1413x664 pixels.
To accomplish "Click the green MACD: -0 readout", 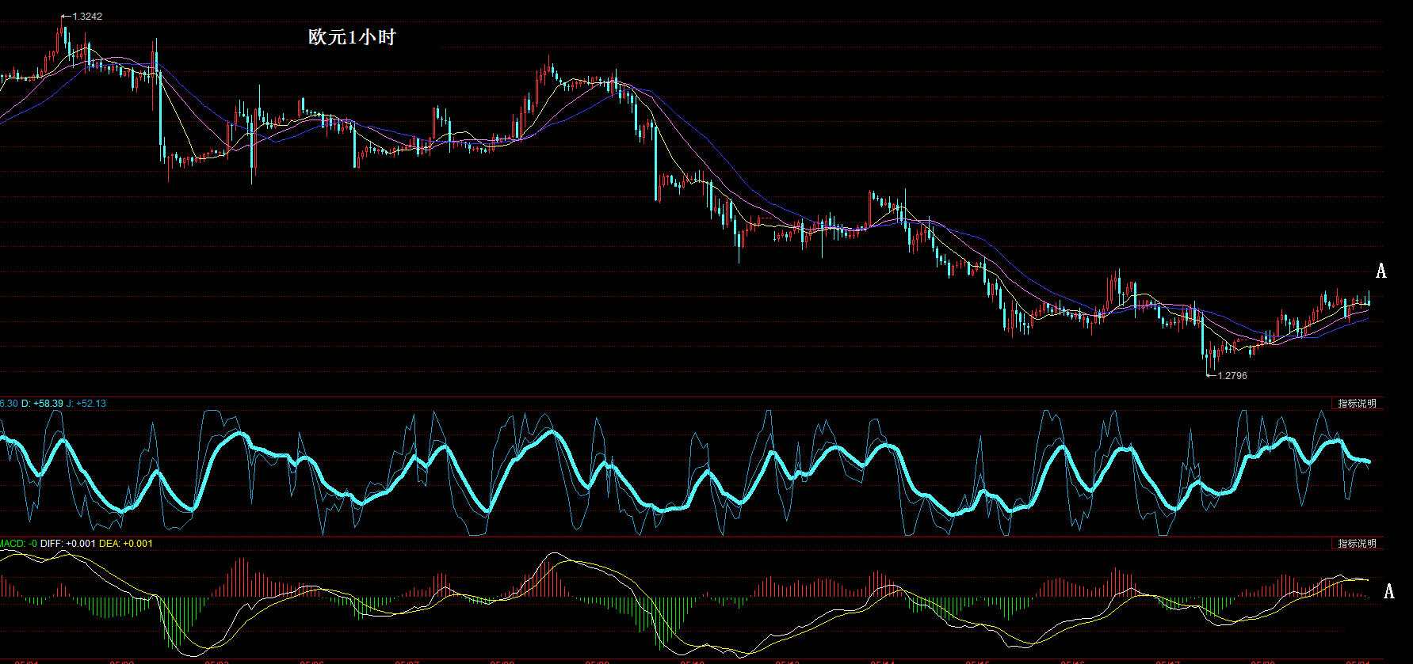I will tap(17, 544).
